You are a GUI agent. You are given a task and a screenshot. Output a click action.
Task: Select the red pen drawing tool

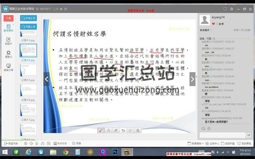tap(101, 130)
